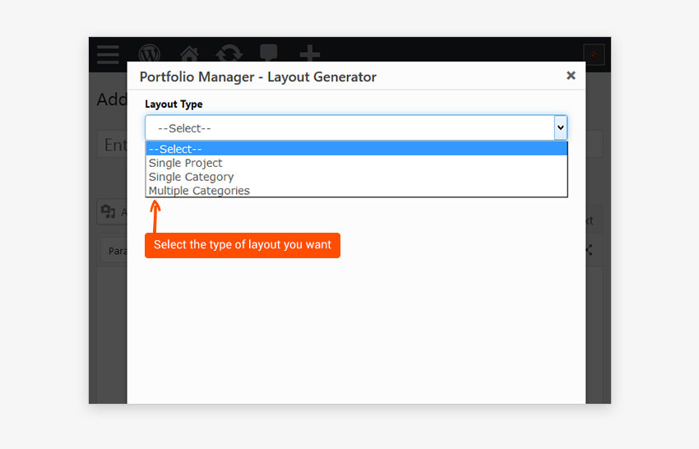Toggle the editor fullscreen icon
This screenshot has width=699, height=449.
coord(590,250)
